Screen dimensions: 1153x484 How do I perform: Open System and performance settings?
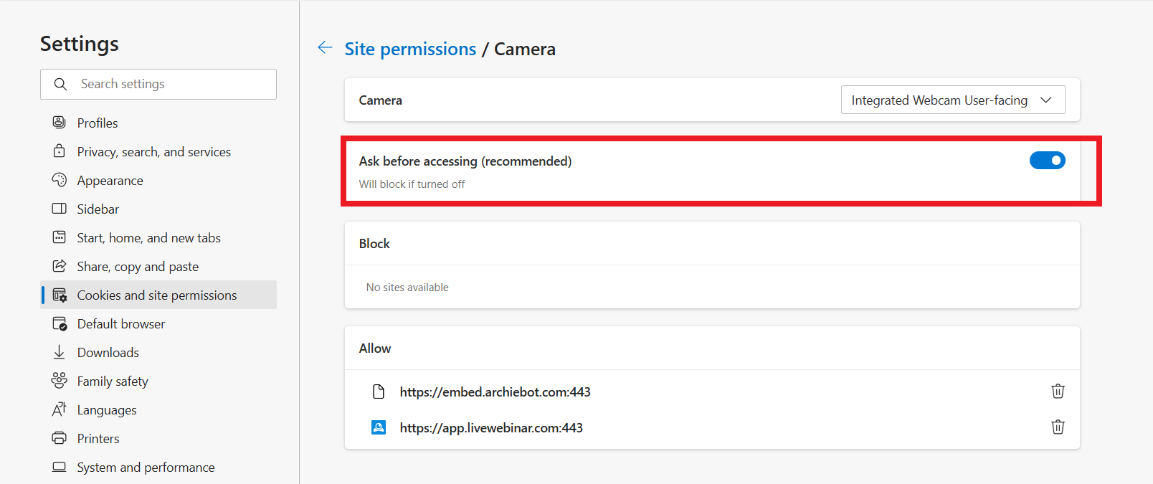146,468
